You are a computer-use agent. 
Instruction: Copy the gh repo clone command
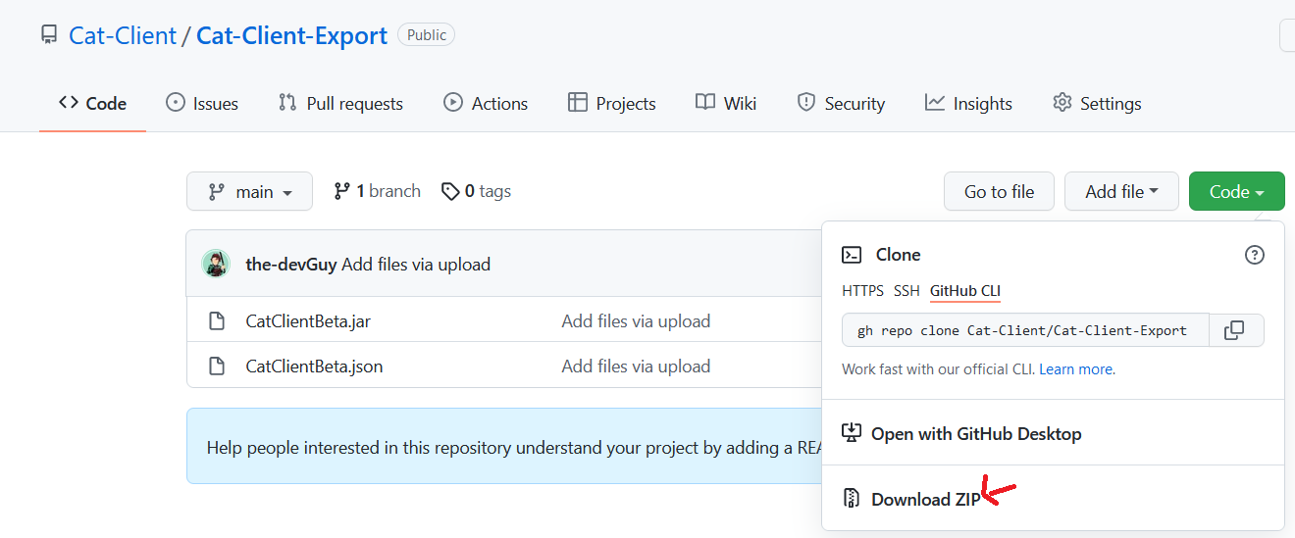click(x=1235, y=330)
